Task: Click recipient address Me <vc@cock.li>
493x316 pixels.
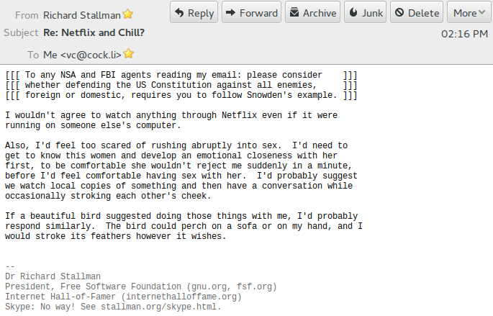Action: point(82,54)
